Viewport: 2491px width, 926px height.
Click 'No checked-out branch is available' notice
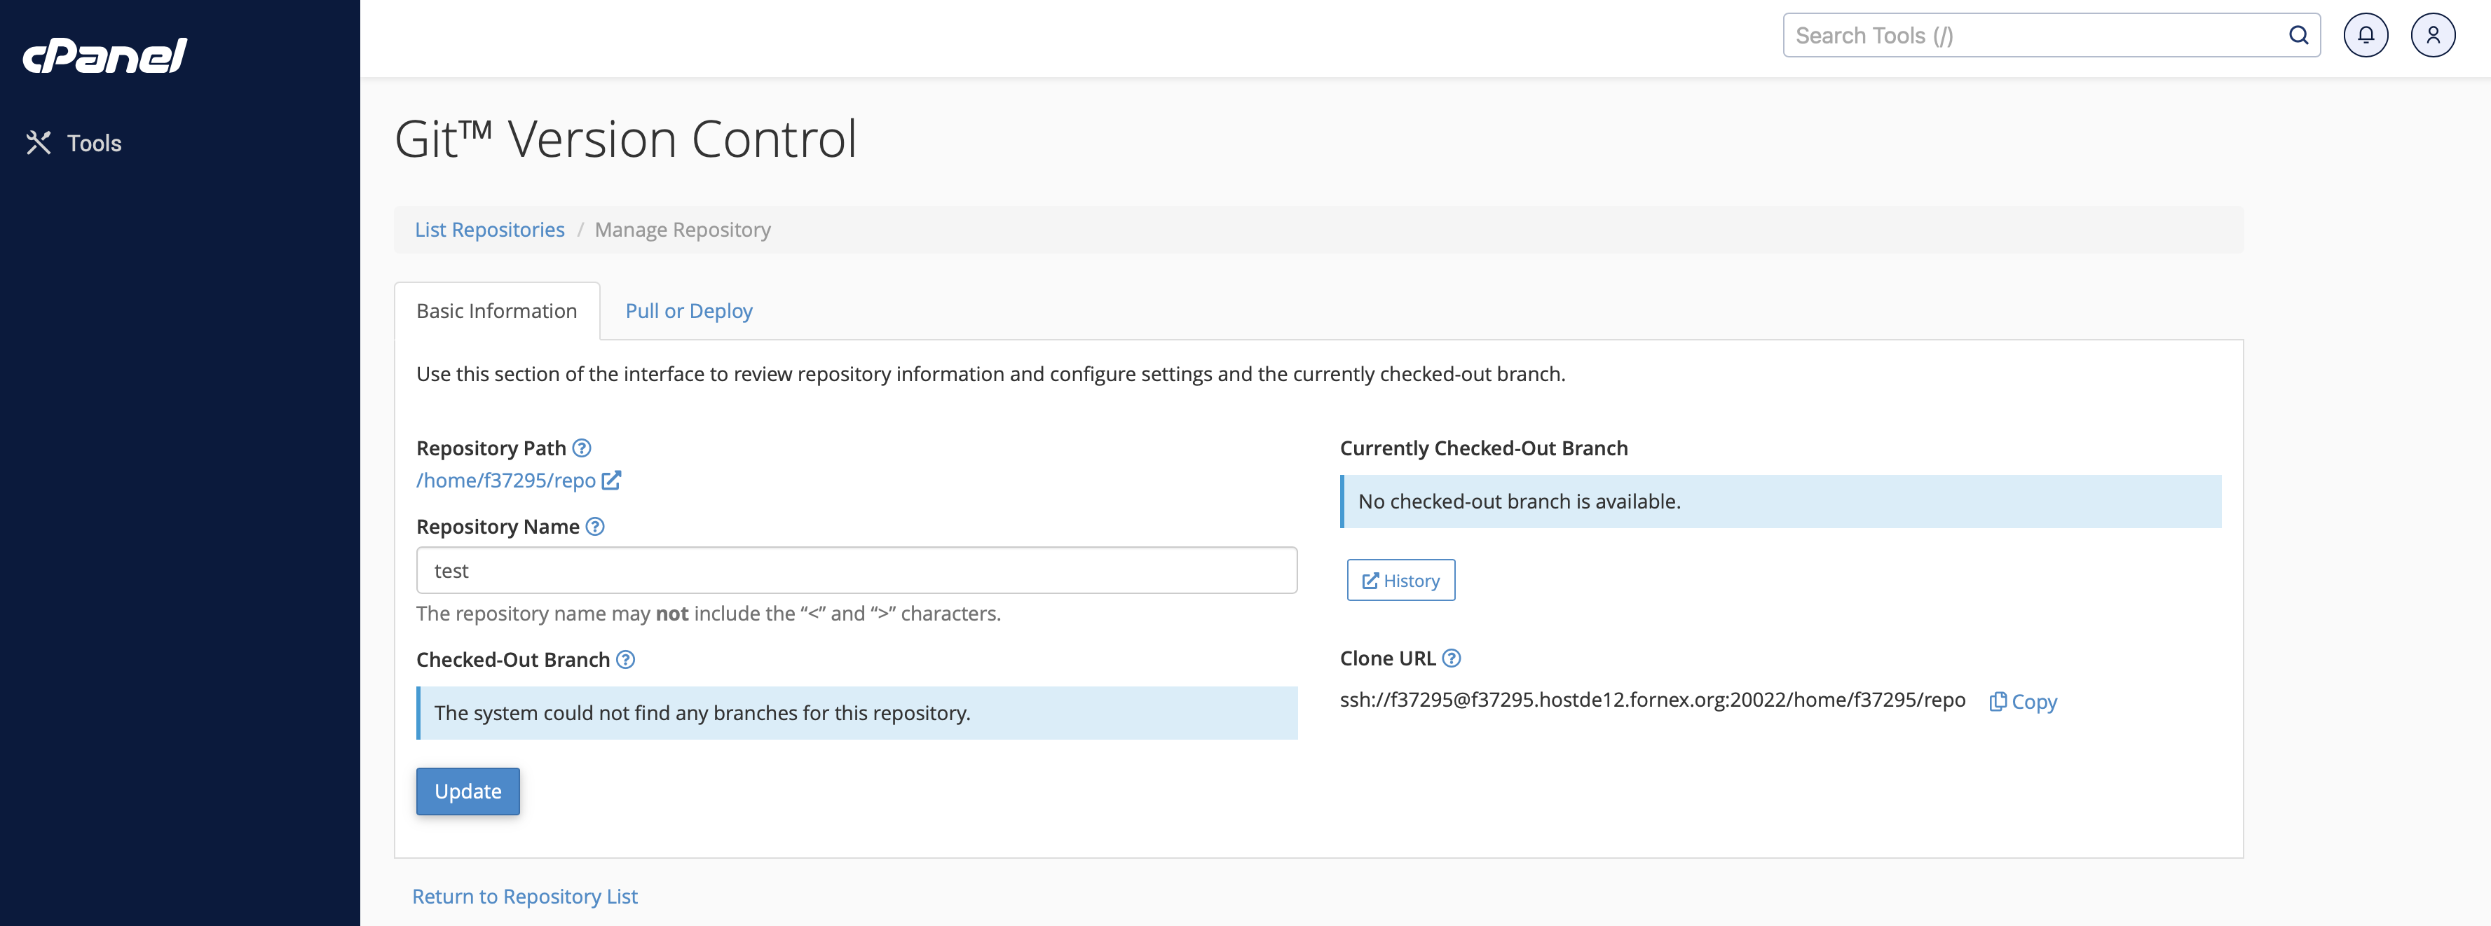coord(1780,502)
